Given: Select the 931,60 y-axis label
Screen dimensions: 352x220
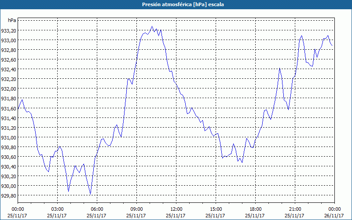Looking at the screenshot, I should coord(8,108).
